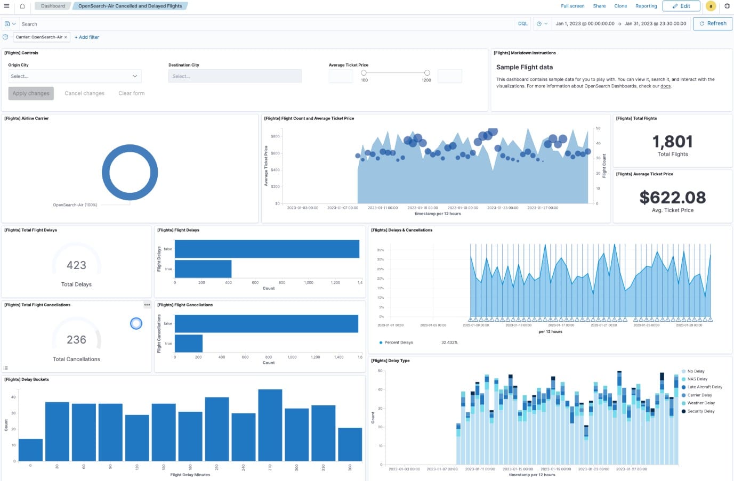
Task: Click the 'OpenSearch-Air (100%)' donut label
Action: pyautogui.click(x=75, y=205)
